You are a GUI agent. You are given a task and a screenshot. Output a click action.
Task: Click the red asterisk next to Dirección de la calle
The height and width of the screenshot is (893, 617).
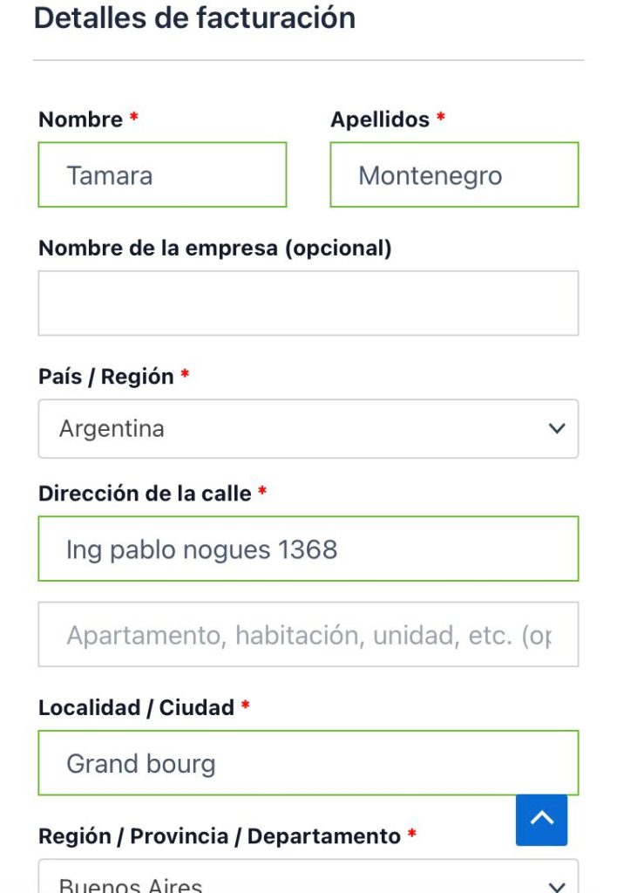coord(262,493)
